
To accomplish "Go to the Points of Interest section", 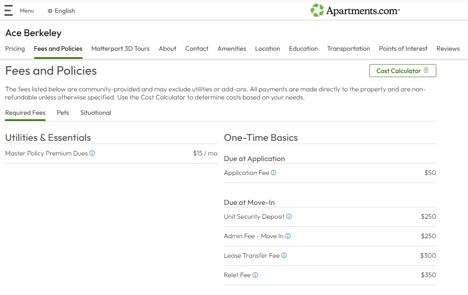I will coord(403,49).
